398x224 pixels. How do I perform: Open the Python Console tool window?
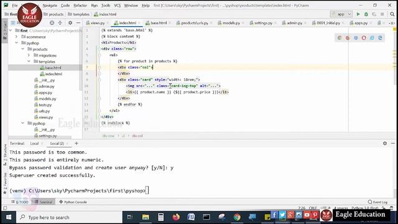pos(73,202)
